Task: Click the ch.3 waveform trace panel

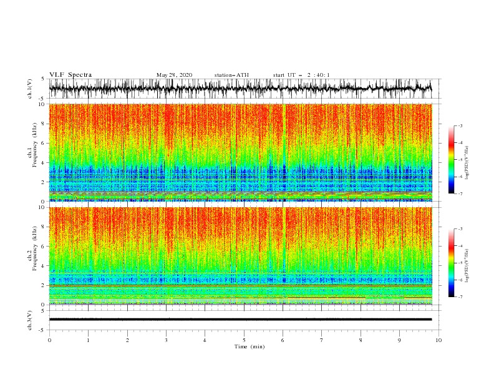Action: coord(245,320)
